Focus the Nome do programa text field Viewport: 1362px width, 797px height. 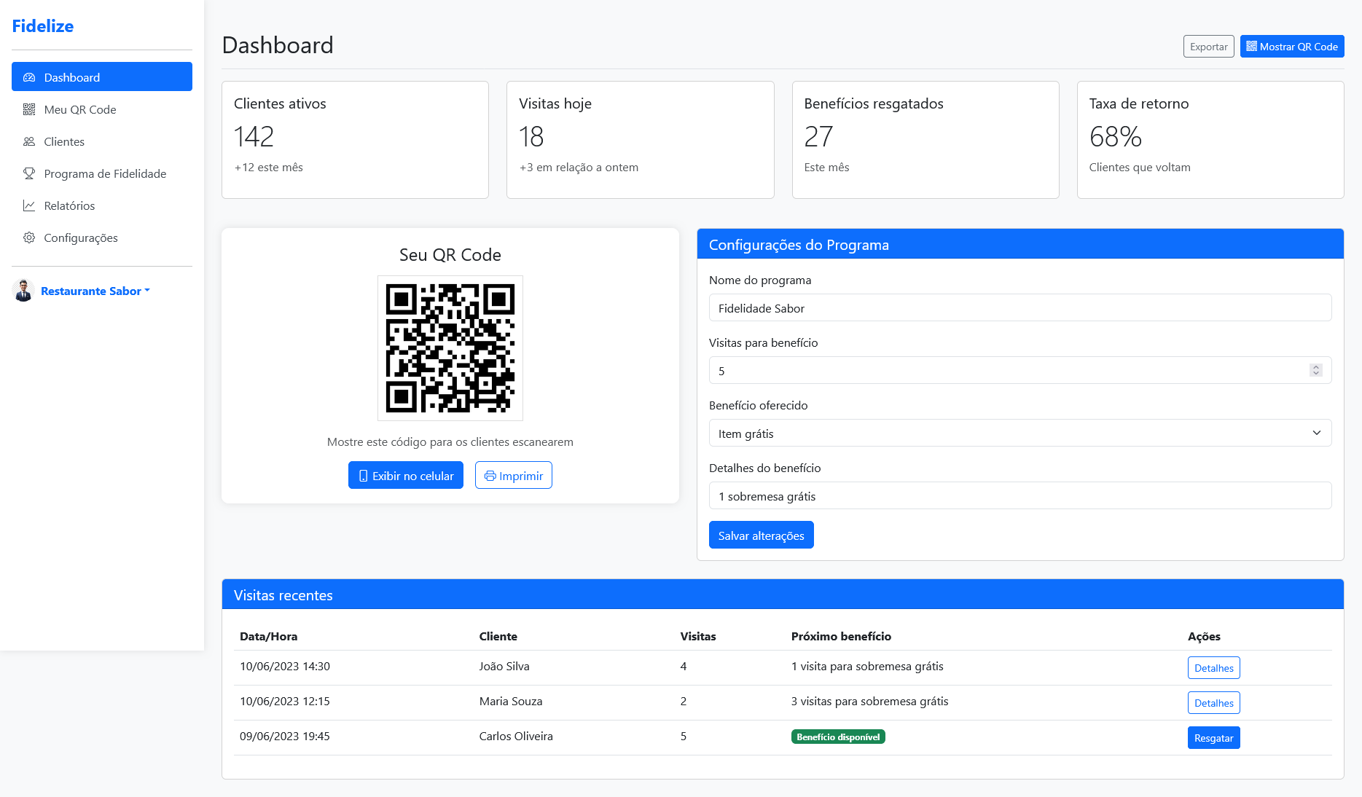1019,308
